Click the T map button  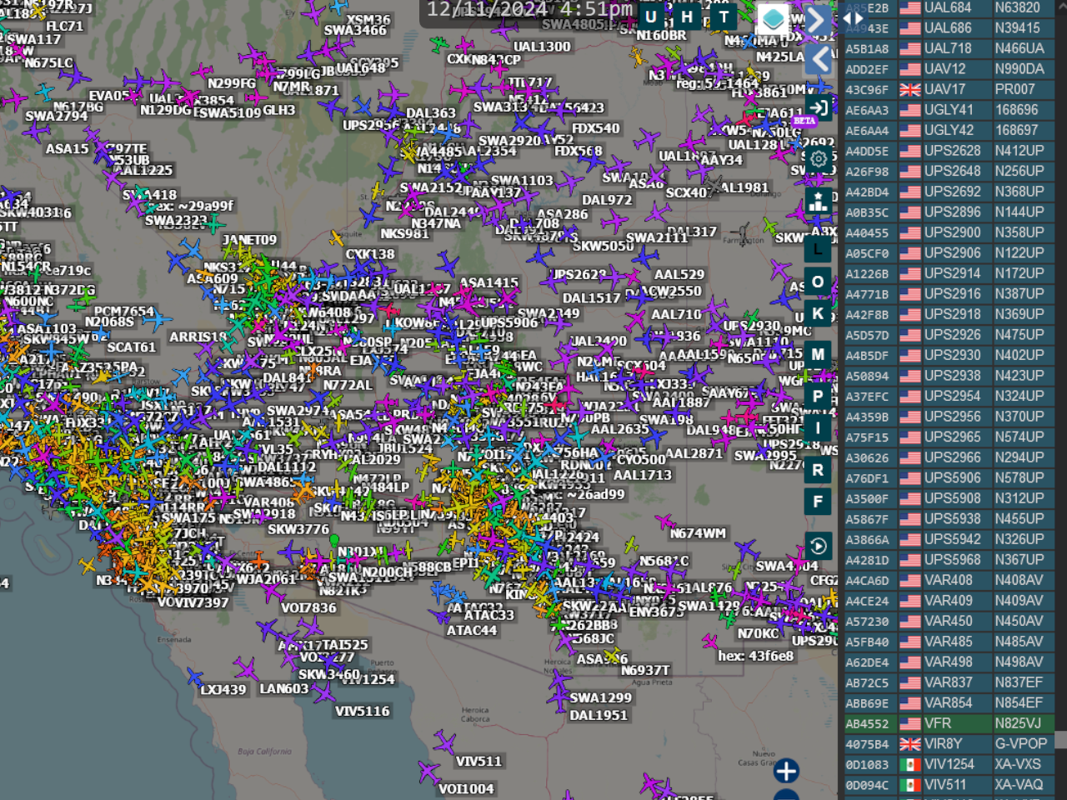724,17
